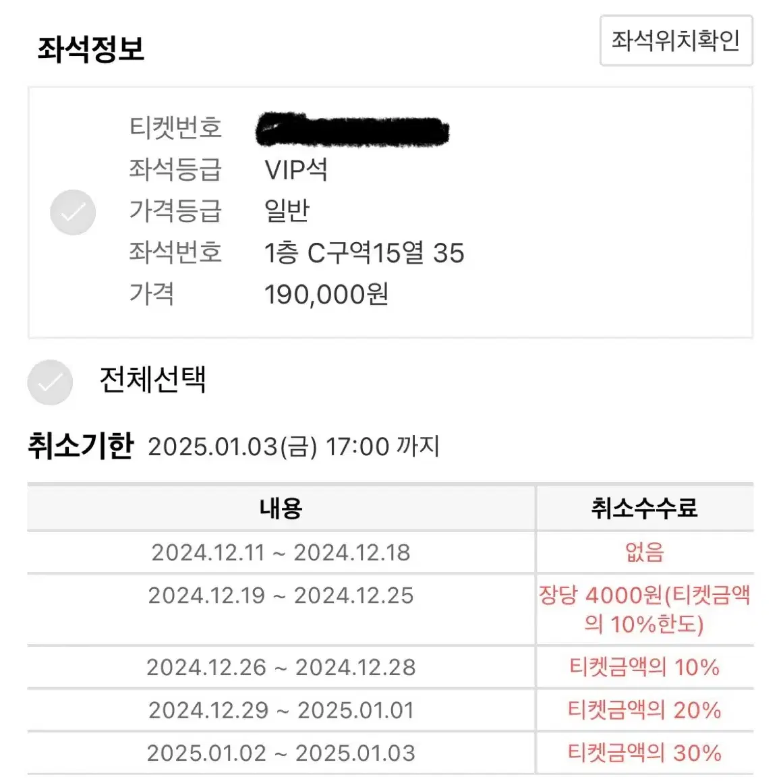The height and width of the screenshot is (781, 781).
Task: Click the 좌석정보 heading
Action: click(x=91, y=49)
